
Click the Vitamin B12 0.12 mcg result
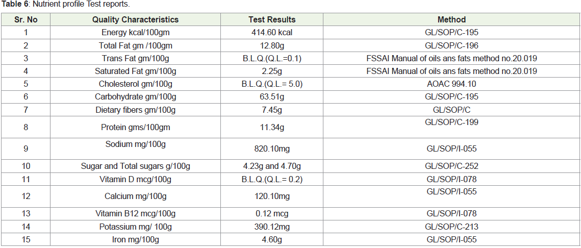point(271,214)
